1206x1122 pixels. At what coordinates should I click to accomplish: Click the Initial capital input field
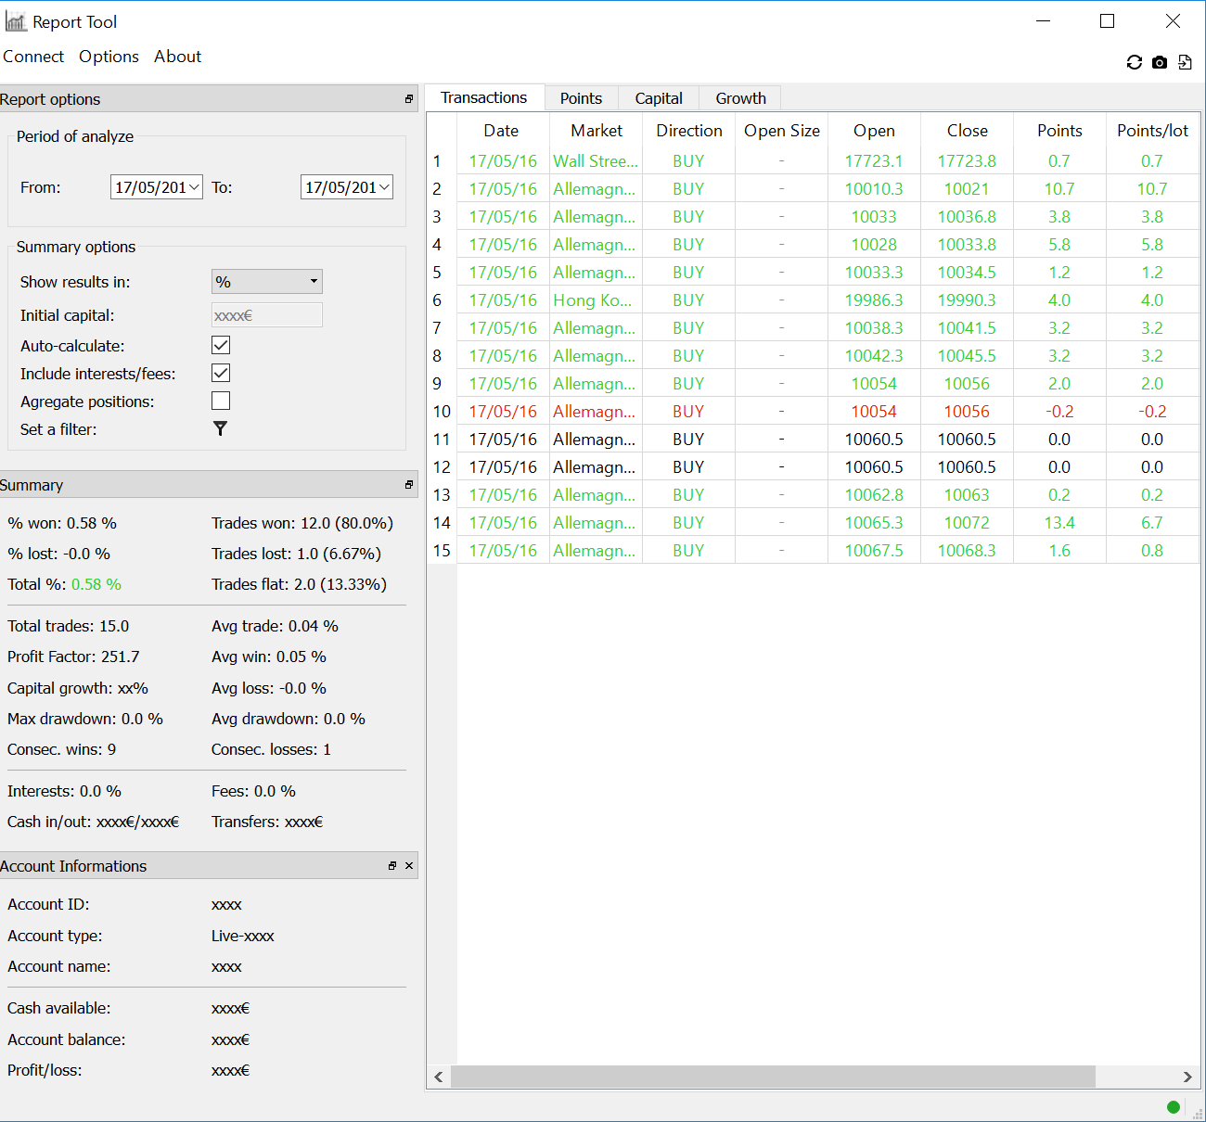coord(266,315)
